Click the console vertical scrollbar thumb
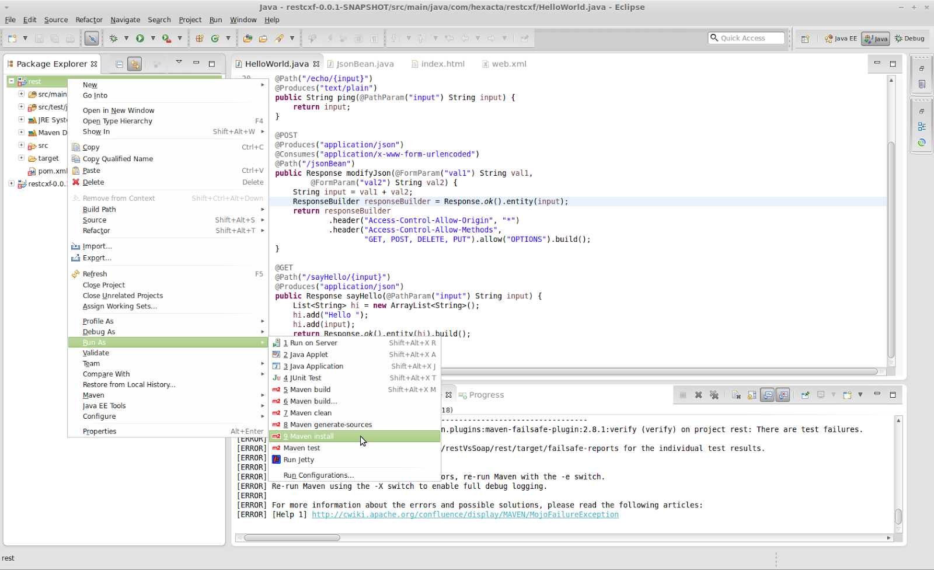The image size is (934, 570). (898, 517)
